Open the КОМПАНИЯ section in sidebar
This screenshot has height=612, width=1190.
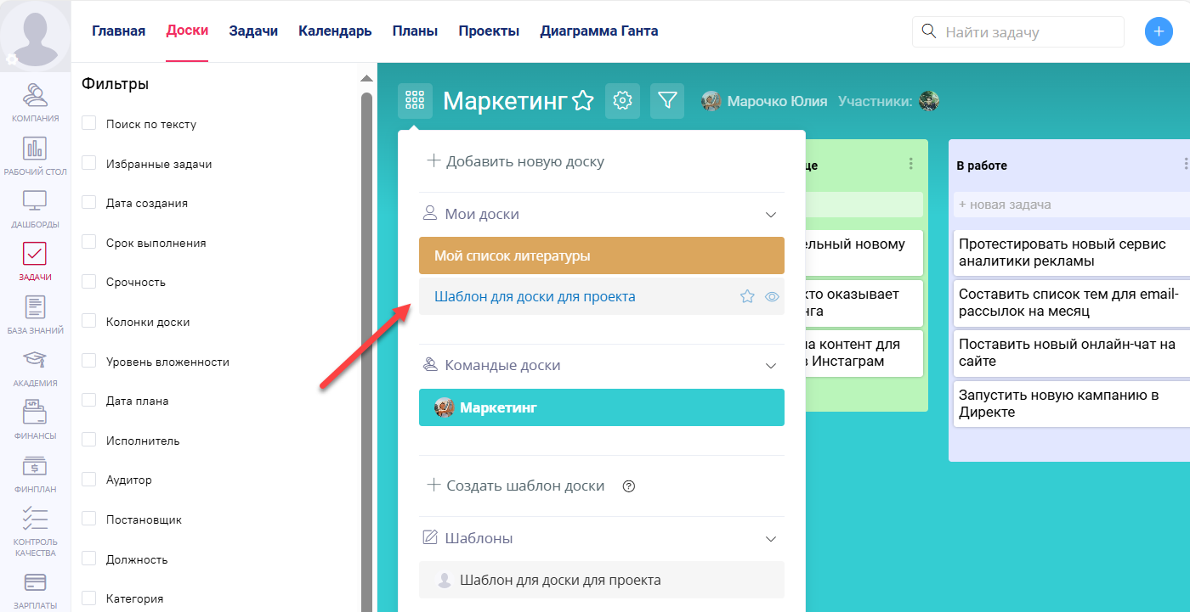tap(35, 102)
